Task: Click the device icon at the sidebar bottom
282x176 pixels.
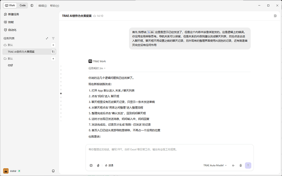Action: (53, 171)
